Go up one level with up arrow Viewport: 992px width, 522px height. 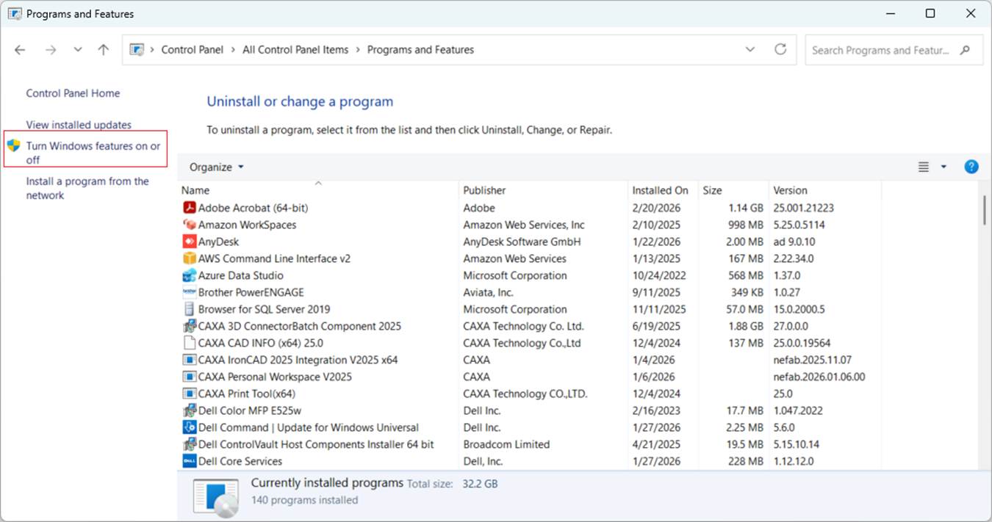click(104, 50)
